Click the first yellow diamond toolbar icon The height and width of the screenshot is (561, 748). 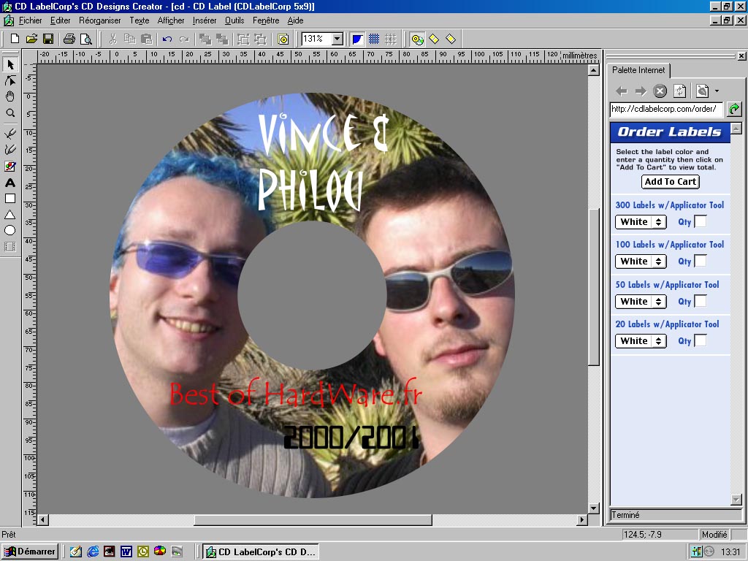click(434, 39)
